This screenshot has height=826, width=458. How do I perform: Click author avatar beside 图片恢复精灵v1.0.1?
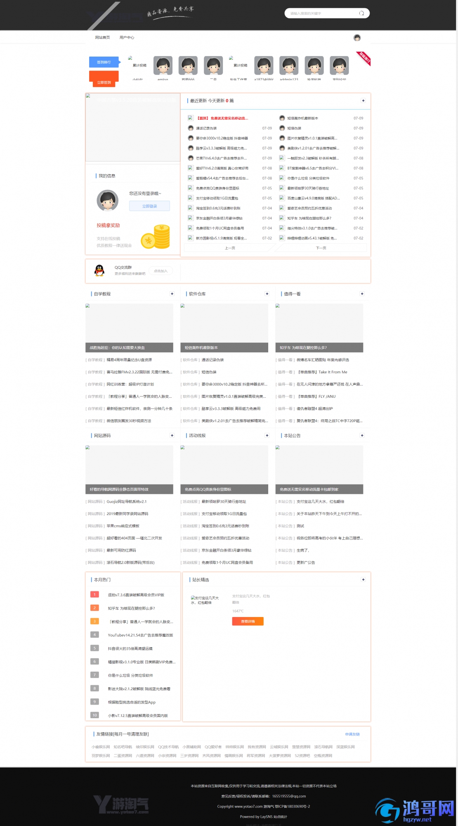[x=282, y=138]
